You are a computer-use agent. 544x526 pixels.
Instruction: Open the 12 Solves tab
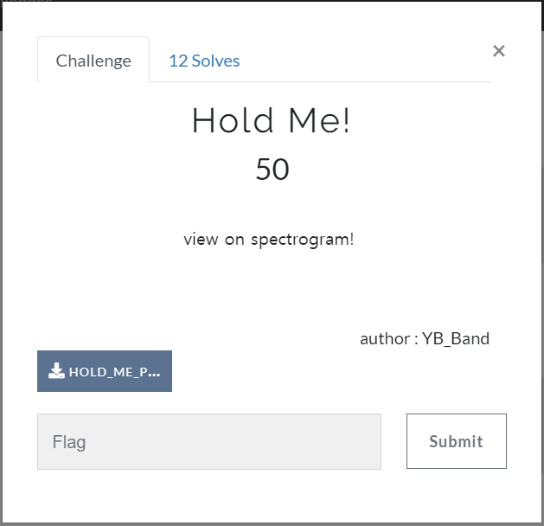coord(204,61)
